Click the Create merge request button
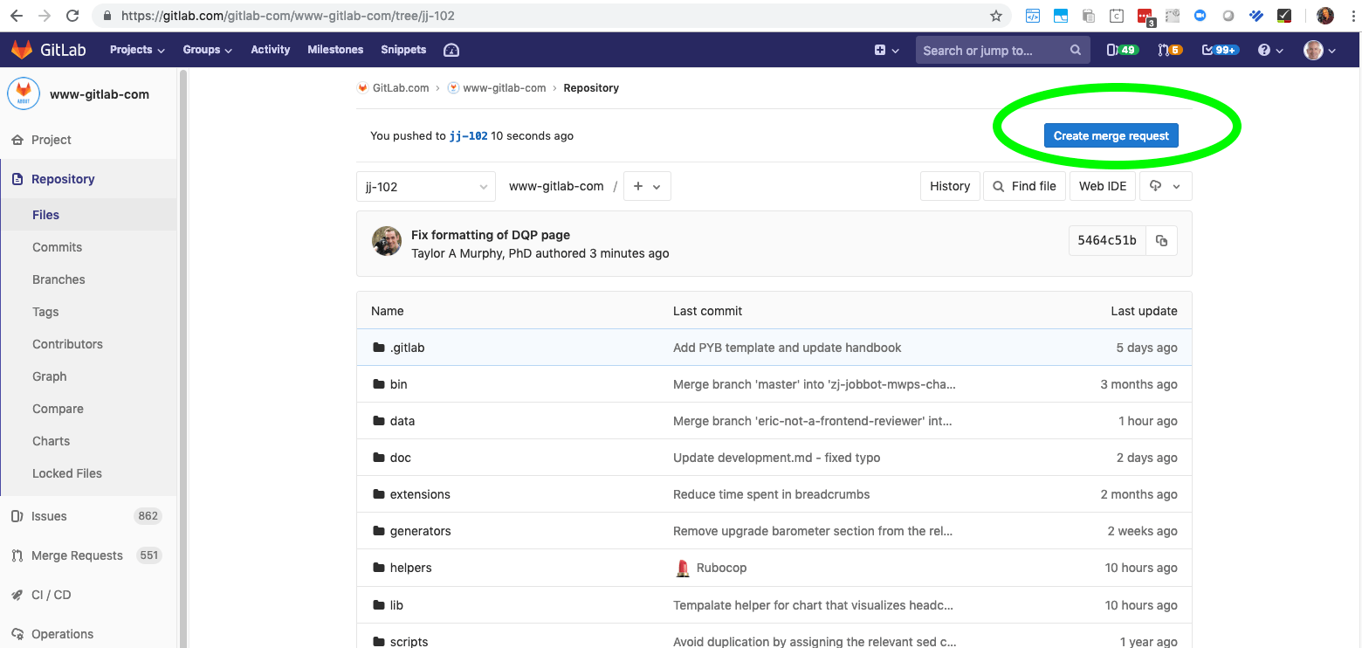 (x=1111, y=135)
